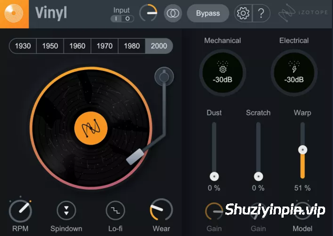Click the orange record center label
Screen dimensions: 333x236
pyautogui.click(x=91, y=128)
